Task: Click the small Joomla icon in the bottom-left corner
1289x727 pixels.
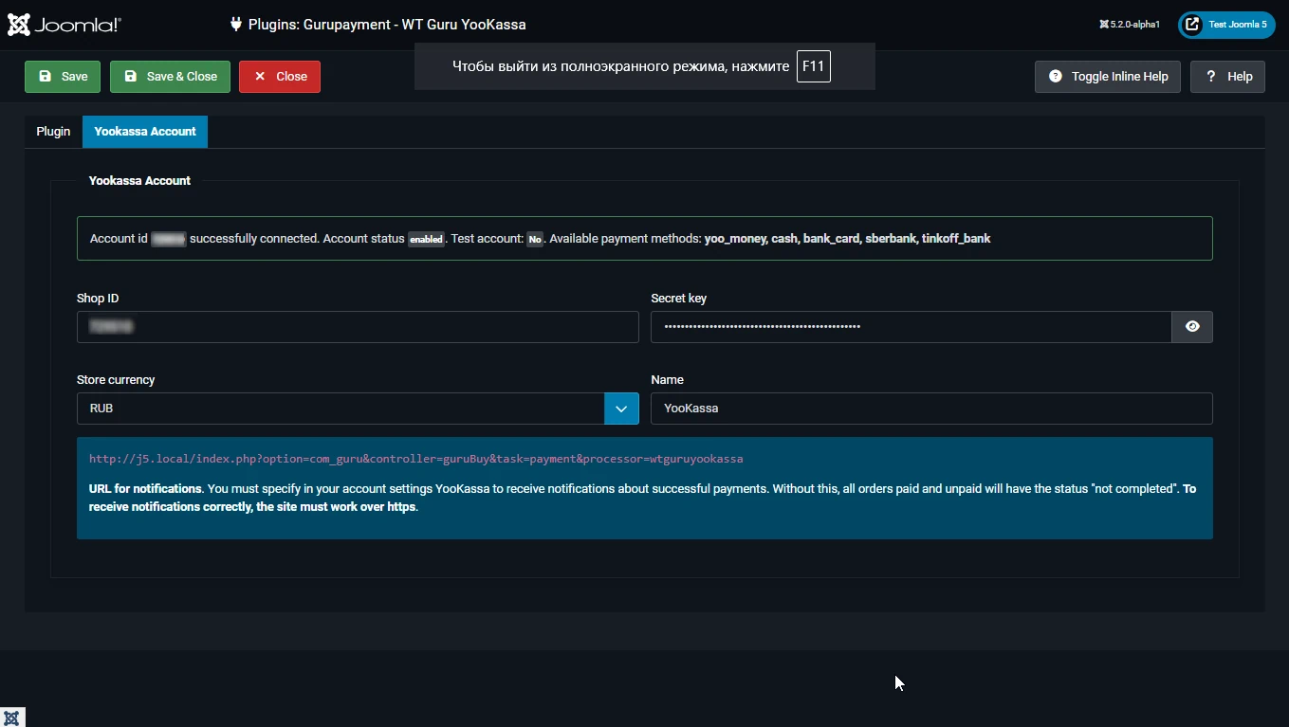Action: click(x=12, y=718)
